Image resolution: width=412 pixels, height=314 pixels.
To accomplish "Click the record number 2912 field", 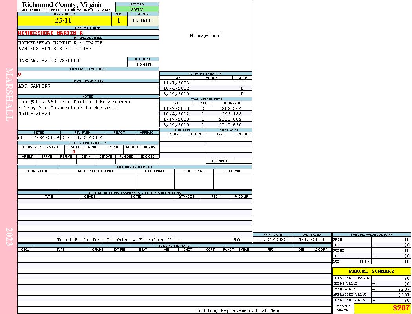I will pyautogui.click(x=137, y=9).
